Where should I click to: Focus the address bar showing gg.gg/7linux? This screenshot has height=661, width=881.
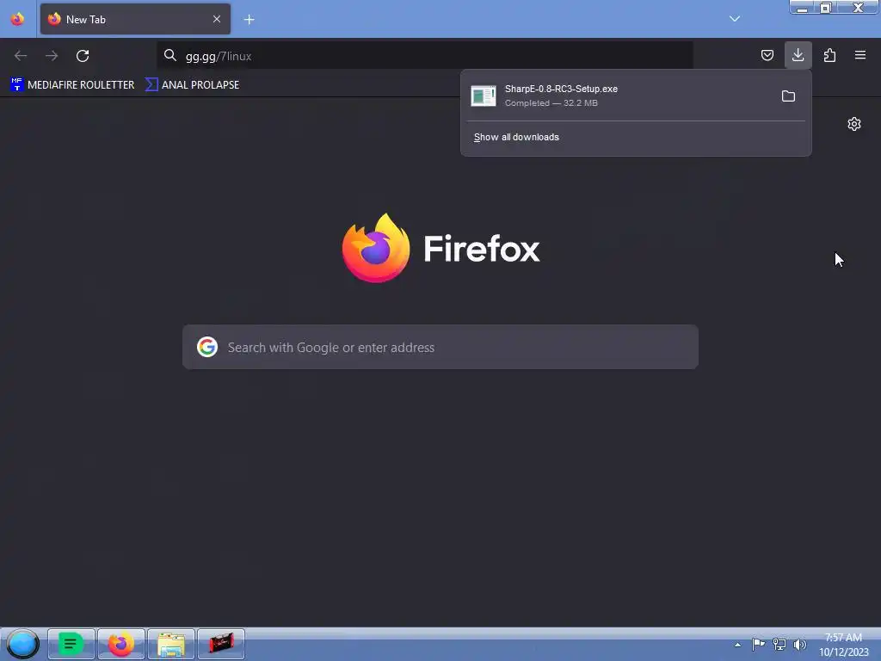pyautogui.click(x=425, y=56)
